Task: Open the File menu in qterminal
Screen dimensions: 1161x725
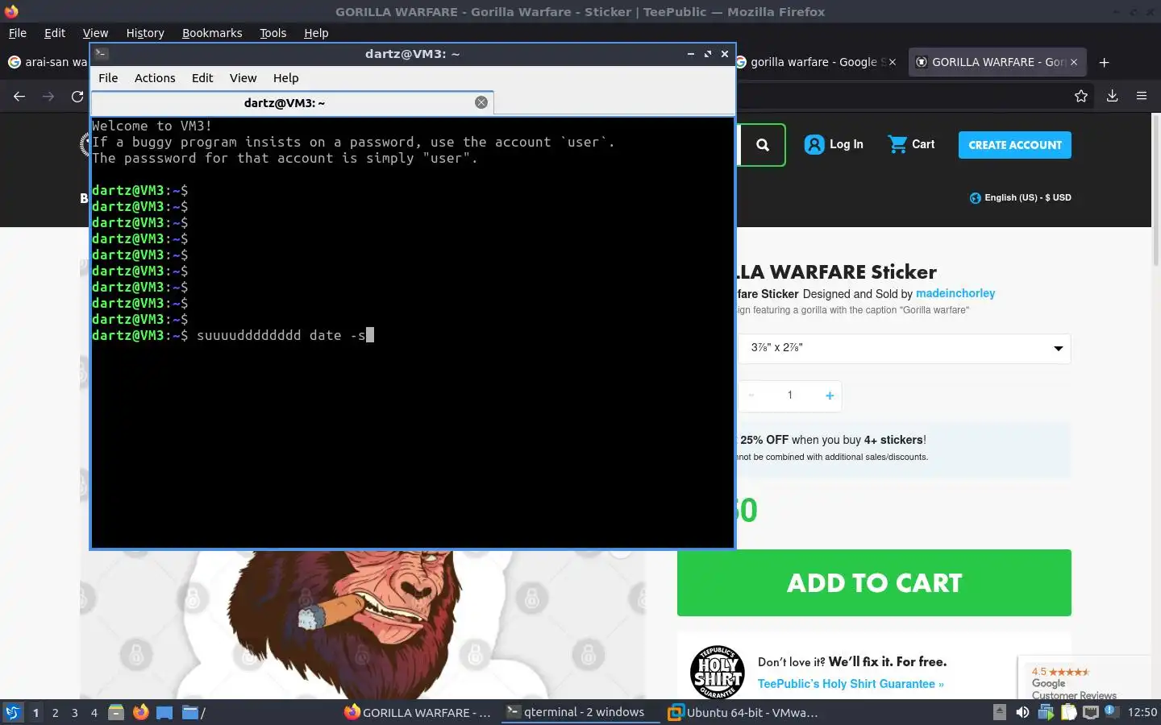Action: pyautogui.click(x=108, y=78)
